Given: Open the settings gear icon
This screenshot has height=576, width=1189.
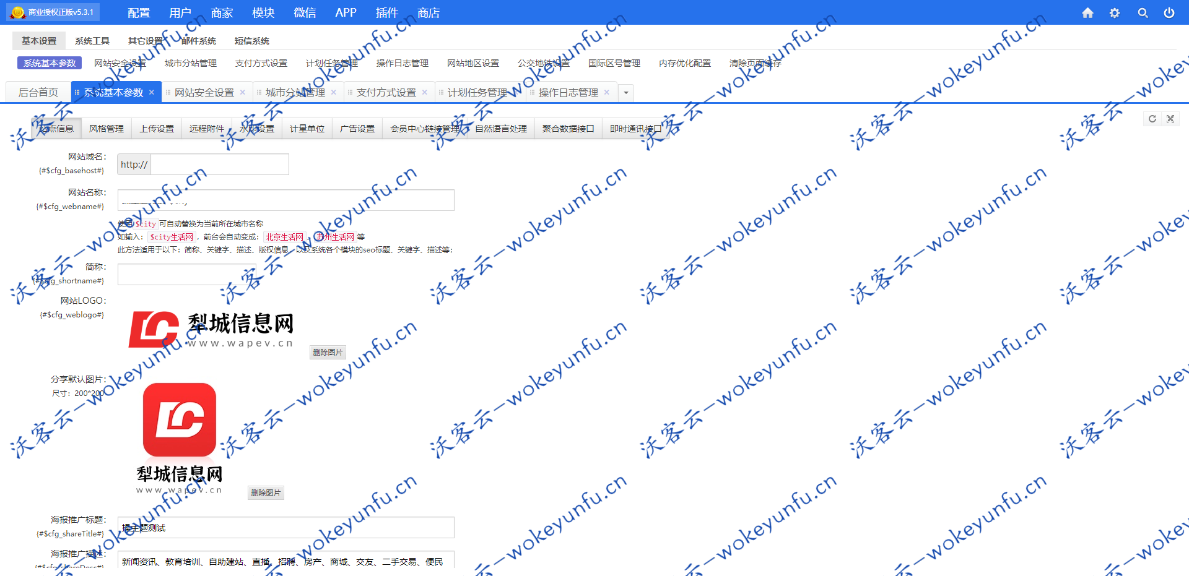Looking at the screenshot, I should [1115, 12].
